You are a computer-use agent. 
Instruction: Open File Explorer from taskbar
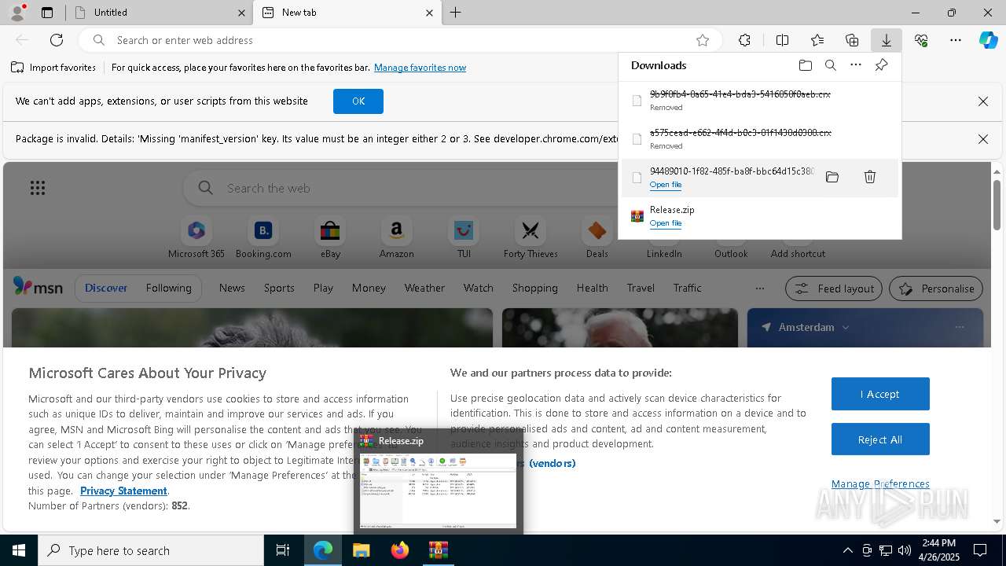[x=361, y=550]
